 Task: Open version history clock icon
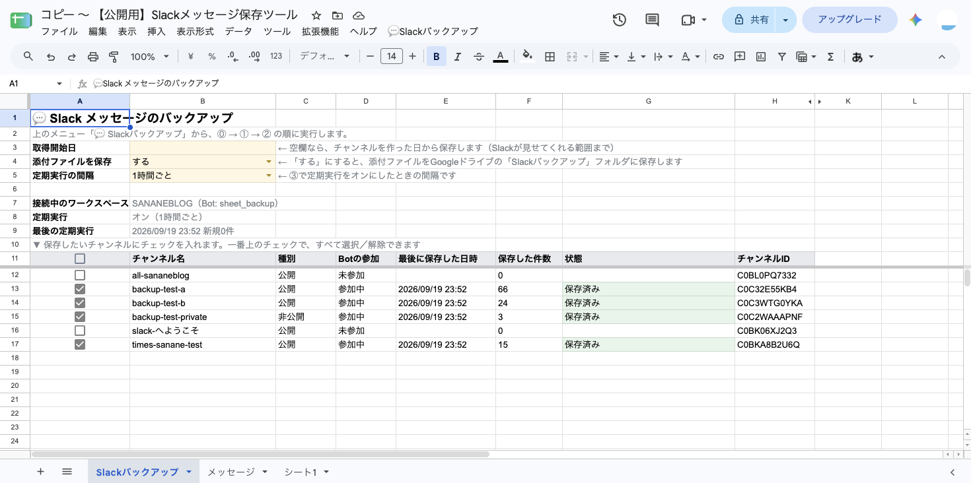tap(619, 20)
